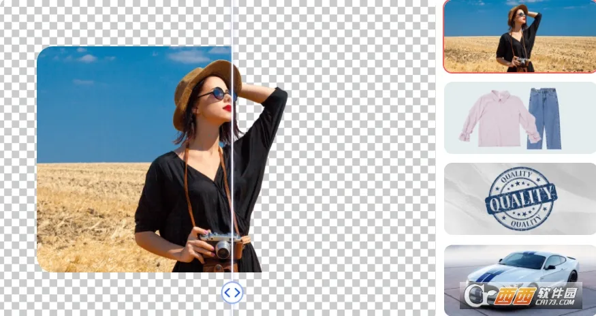The image size is (596, 316).
Task: Click the QUALITY text on stamp thumbnail
Action: [x=520, y=198]
